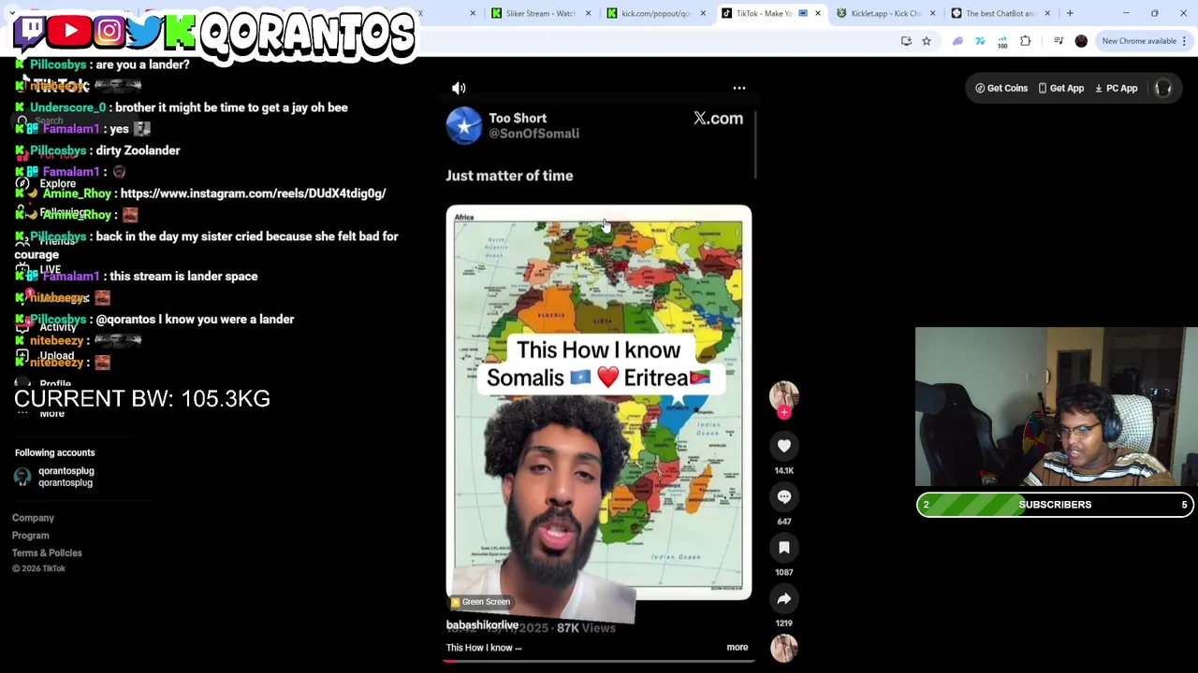
Task: Follow creator via red plus badge
Action: pos(784,412)
